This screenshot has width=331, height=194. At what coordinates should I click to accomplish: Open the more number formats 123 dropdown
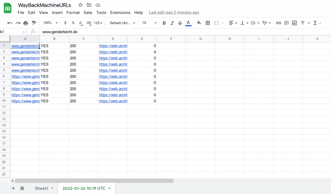[98, 23]
